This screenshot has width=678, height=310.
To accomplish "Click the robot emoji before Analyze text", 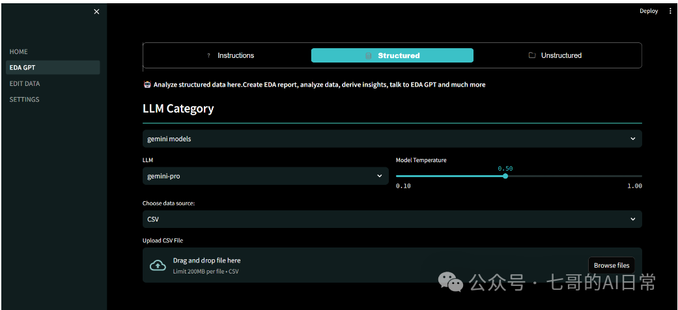I will (x=147, y=85).
